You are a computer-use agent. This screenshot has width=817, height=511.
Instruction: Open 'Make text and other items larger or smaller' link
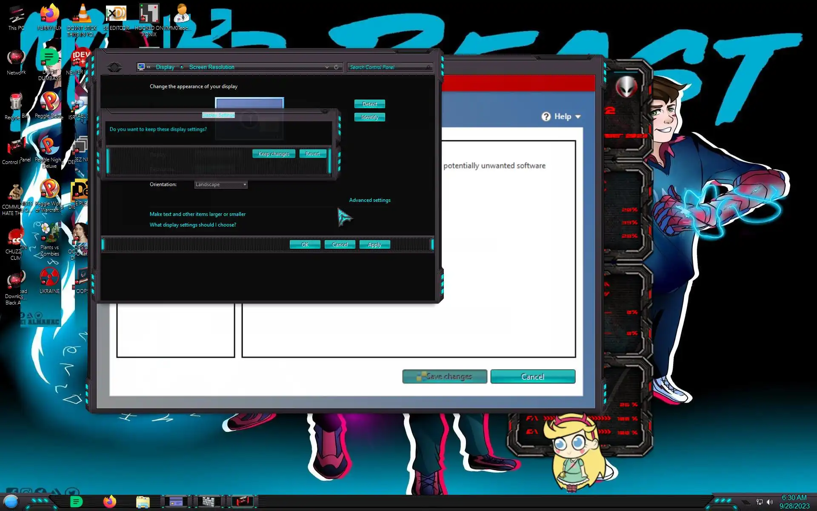(197, 214)
